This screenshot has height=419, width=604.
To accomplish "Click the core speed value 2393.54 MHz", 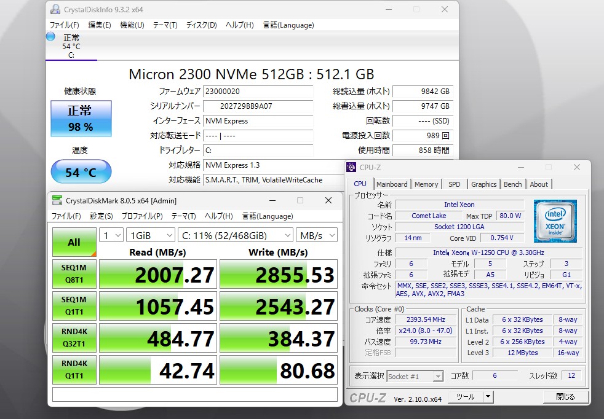I will (x=426, y=319).
